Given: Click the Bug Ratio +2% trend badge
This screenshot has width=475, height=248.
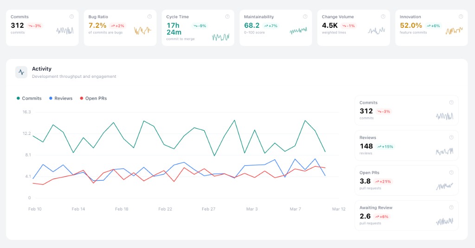Looking at the screenshot, I should click(118, 26).
